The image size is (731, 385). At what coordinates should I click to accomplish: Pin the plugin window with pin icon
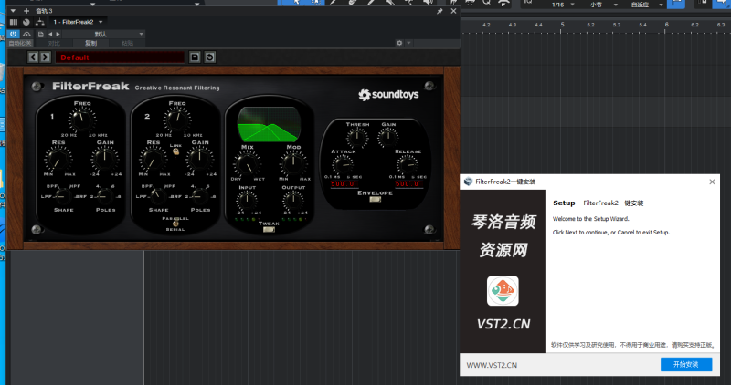point(440,11)
